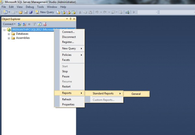
Task: Expand the Databases tree node
Action: click(9, 34)
